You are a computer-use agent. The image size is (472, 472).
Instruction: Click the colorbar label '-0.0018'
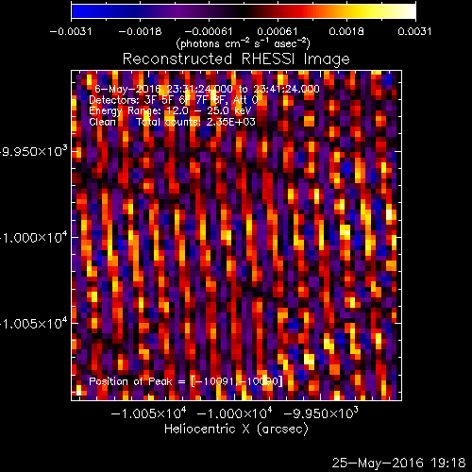pos(140,31)
